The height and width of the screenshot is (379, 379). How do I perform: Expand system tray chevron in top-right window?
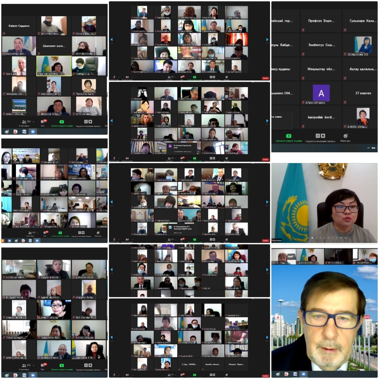368,148
